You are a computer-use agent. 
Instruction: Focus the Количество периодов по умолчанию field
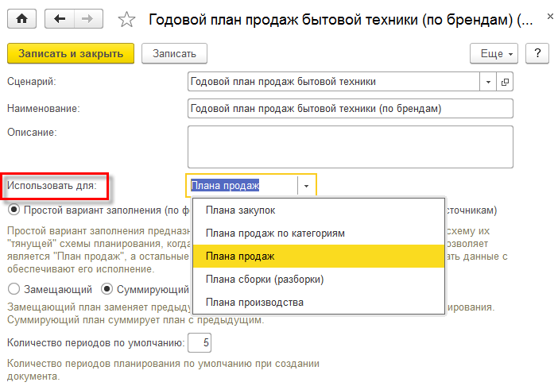pyautogui.click(x=200, y=343)
